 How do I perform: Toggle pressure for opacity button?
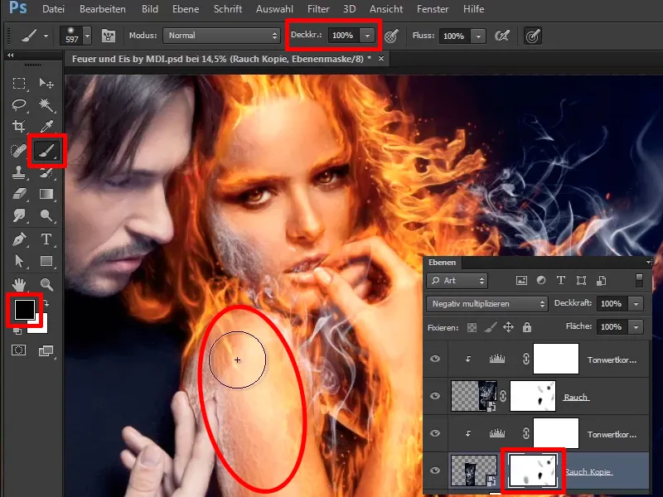[x=391, y=36]
